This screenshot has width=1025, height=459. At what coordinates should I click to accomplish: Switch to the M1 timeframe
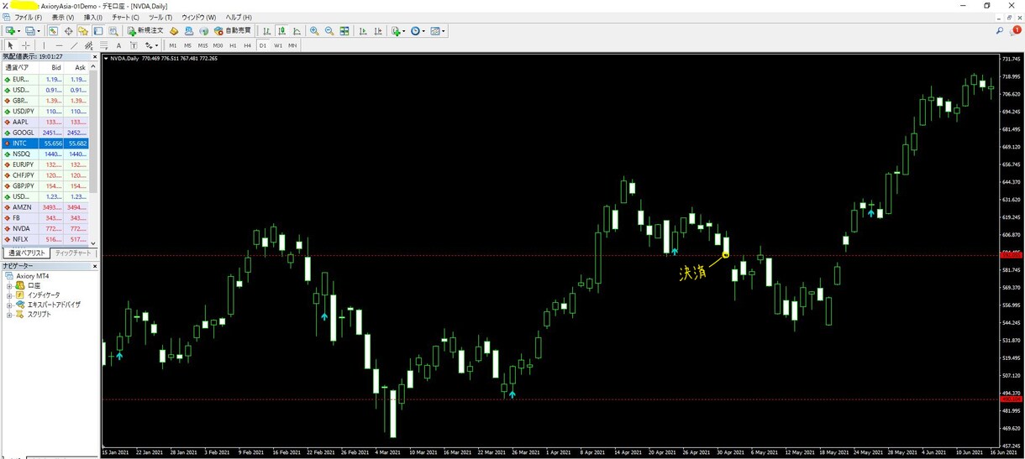click(x=172, y=45)
